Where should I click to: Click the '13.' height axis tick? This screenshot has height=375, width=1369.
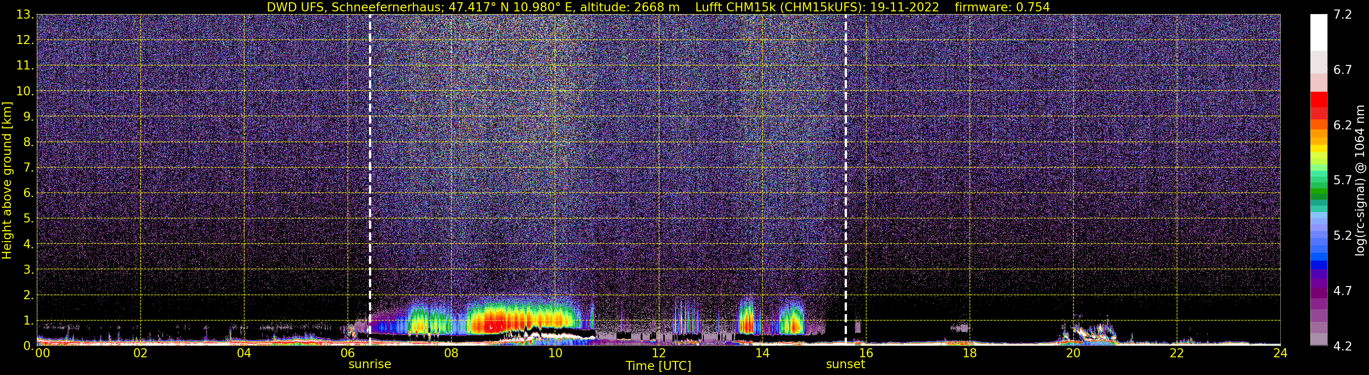coord(25,15)
